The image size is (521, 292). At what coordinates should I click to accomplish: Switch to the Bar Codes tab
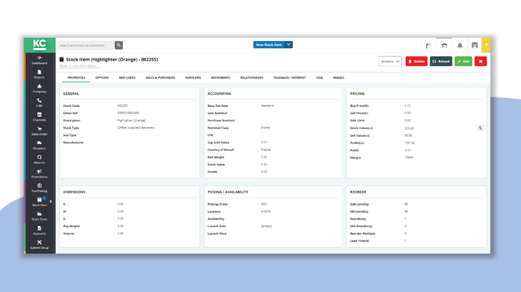pyautogui.click(x=127, y=78)
